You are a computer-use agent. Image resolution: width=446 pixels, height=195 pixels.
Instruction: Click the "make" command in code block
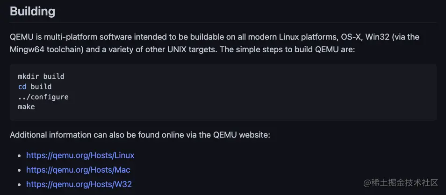pos(27,107)
